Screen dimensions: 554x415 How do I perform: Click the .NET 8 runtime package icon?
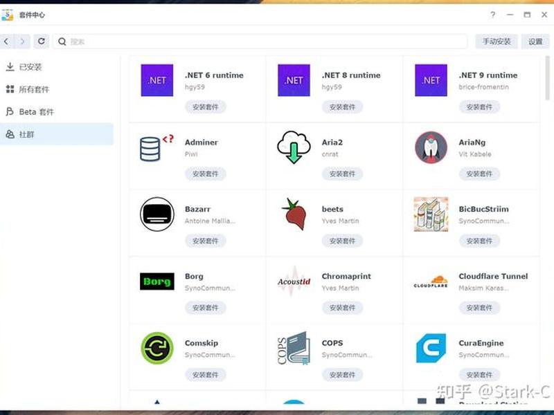(294, 80)
